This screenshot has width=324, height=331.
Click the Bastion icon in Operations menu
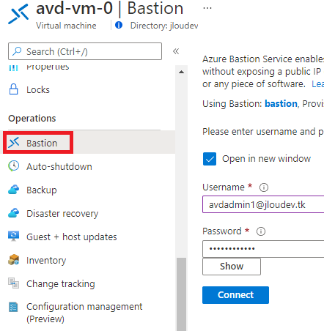point(14,143)
